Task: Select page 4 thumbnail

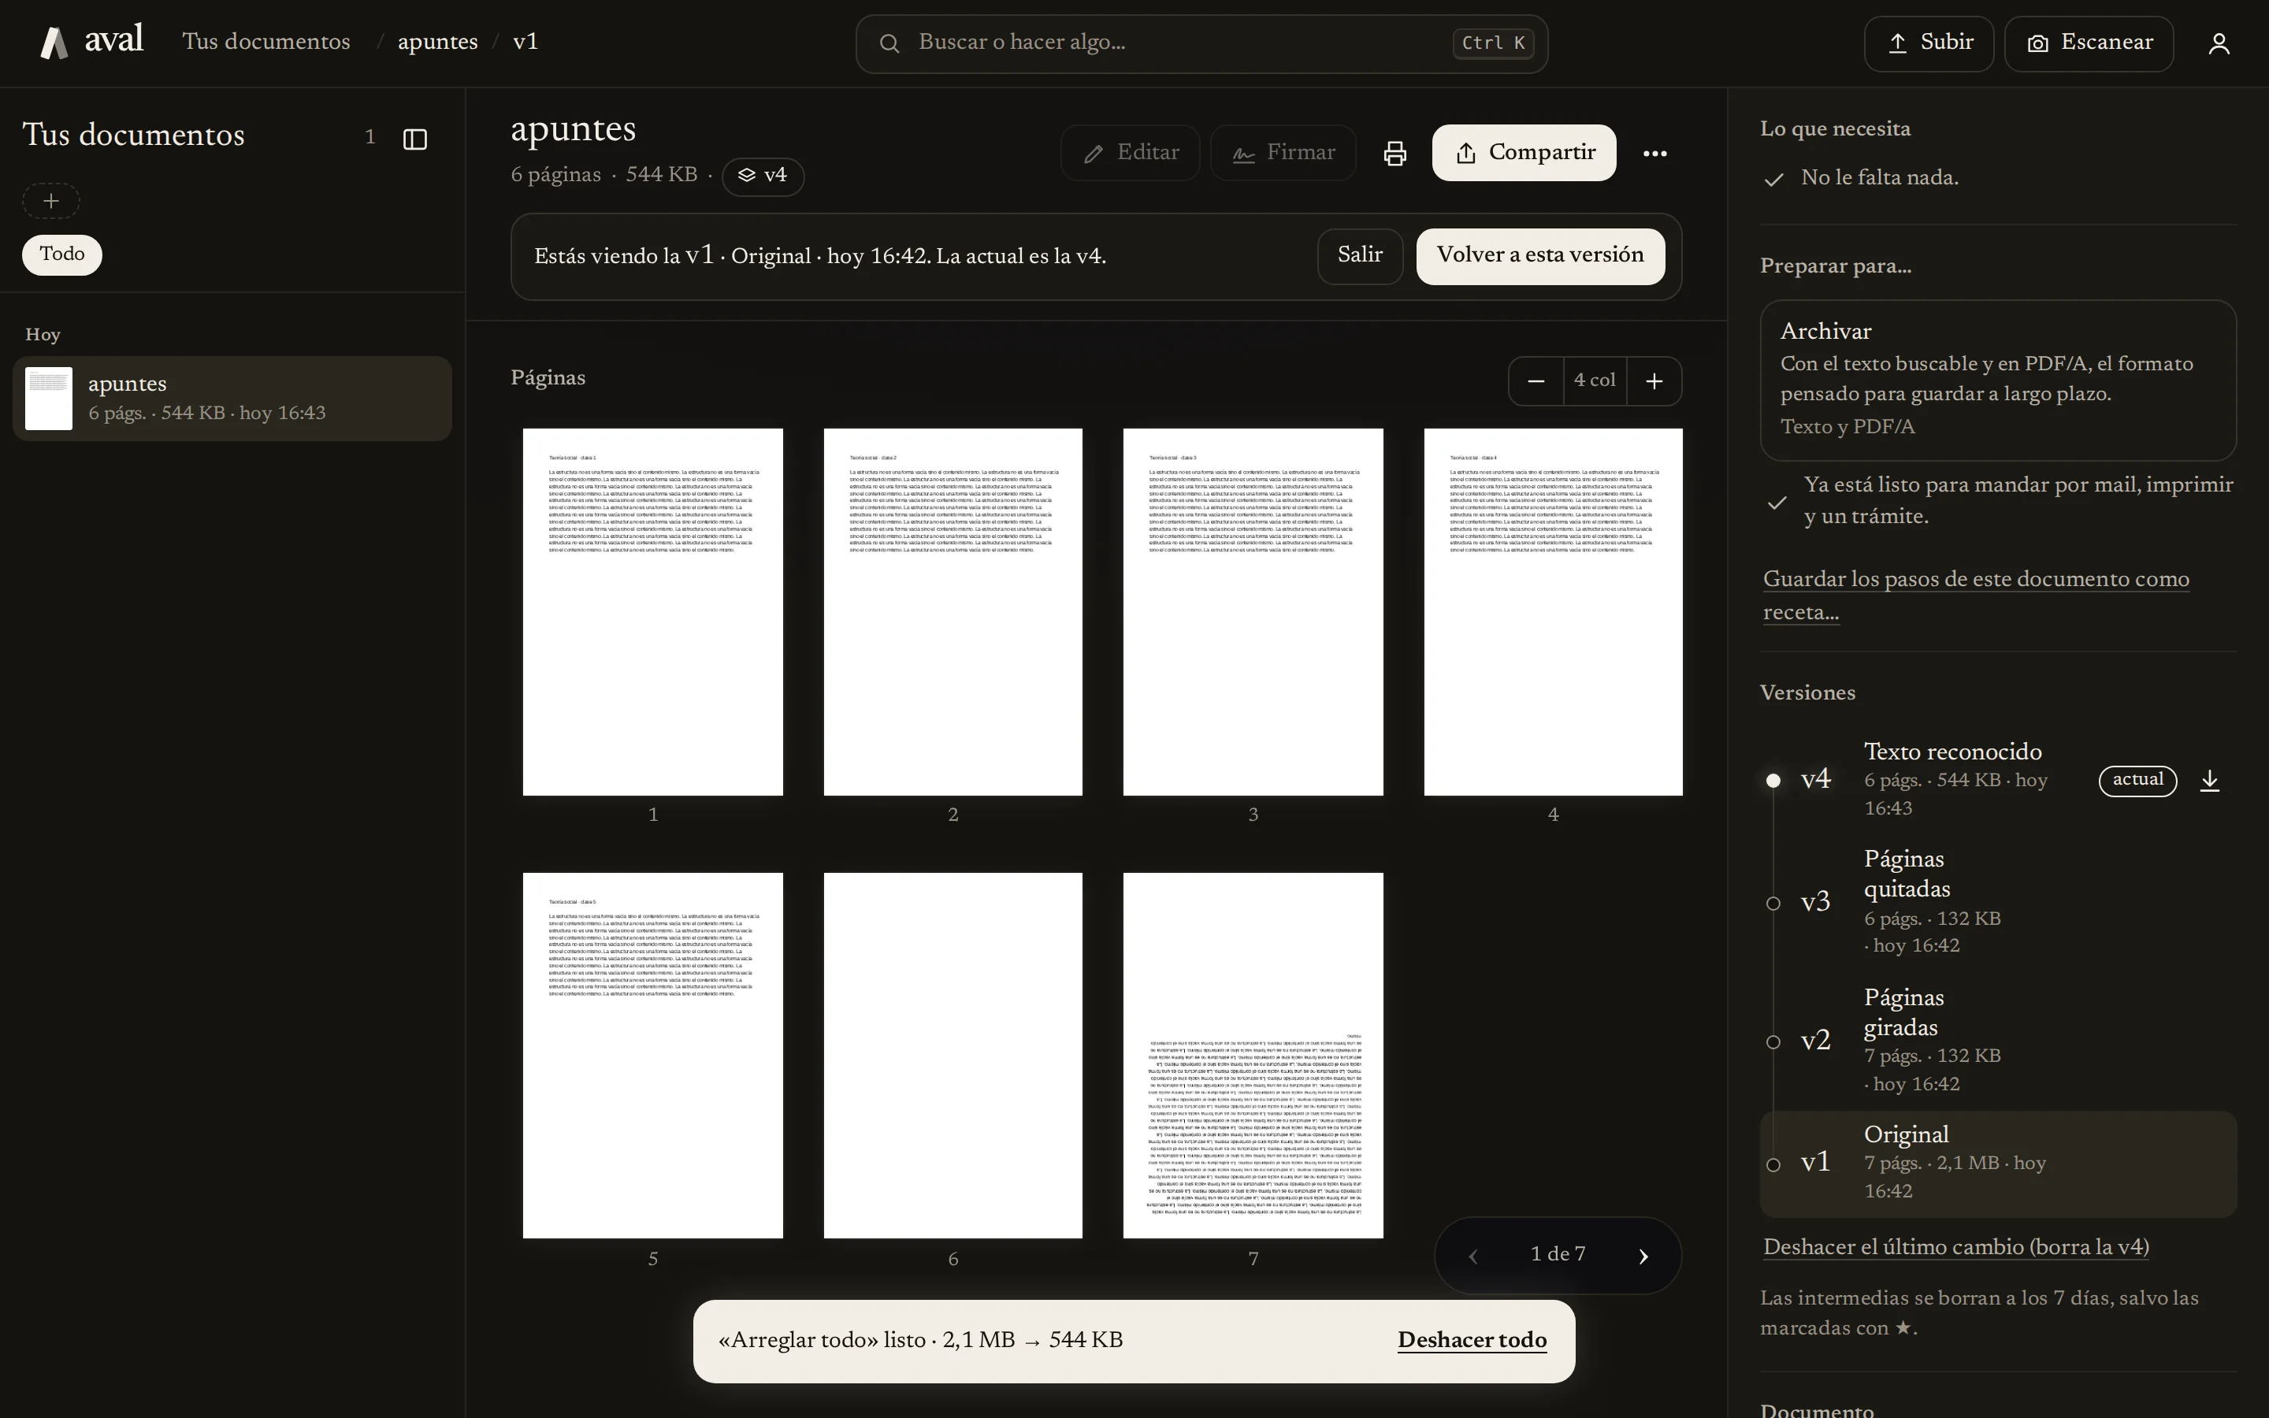Action: pyautogui.click(x=1553, y=611)
